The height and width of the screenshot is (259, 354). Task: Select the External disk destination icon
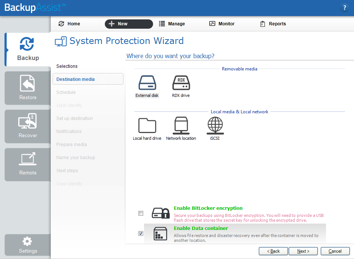[x=147, y=83]
